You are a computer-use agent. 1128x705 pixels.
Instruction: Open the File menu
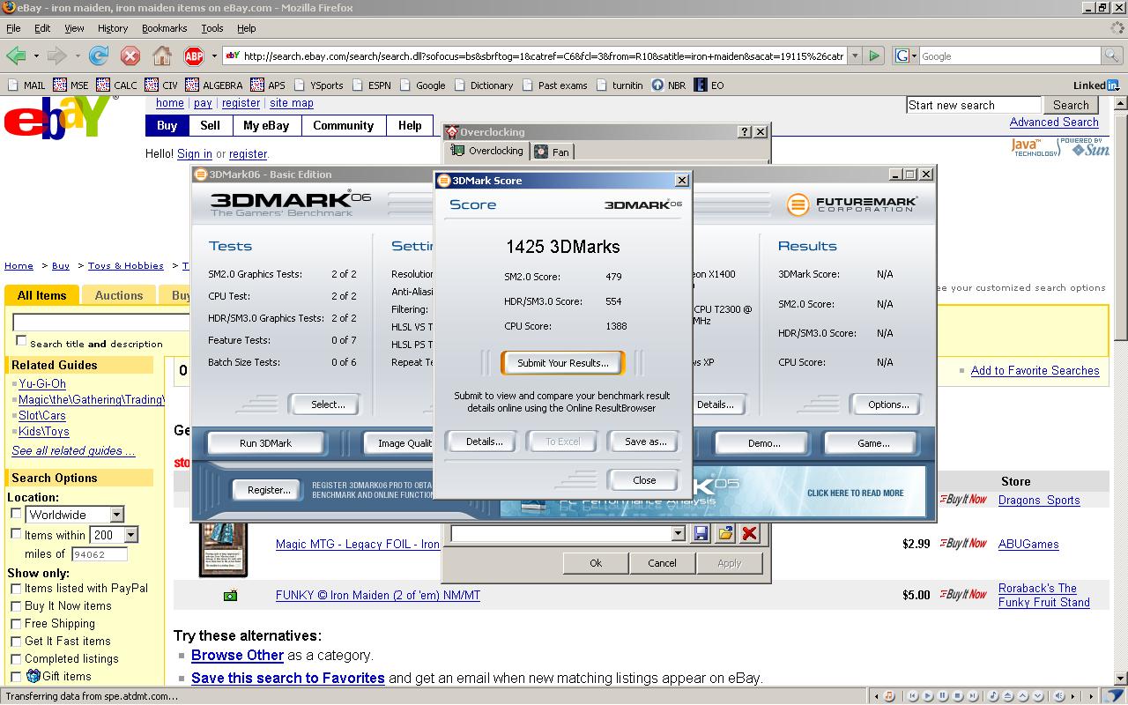pyautogui.click(x=13, y=28)
